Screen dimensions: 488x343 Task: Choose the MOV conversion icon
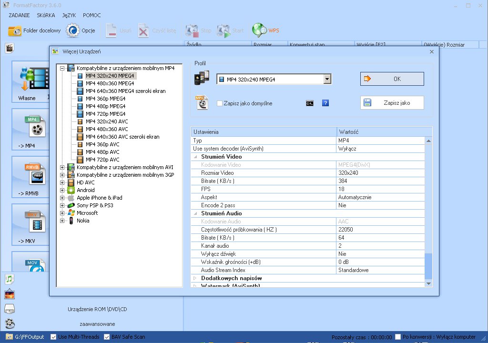click(x=35, y=265)
